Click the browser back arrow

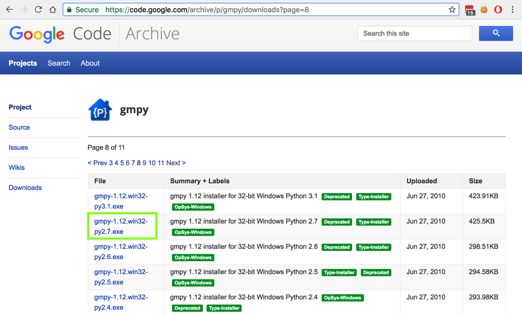(x=9, y=10)
